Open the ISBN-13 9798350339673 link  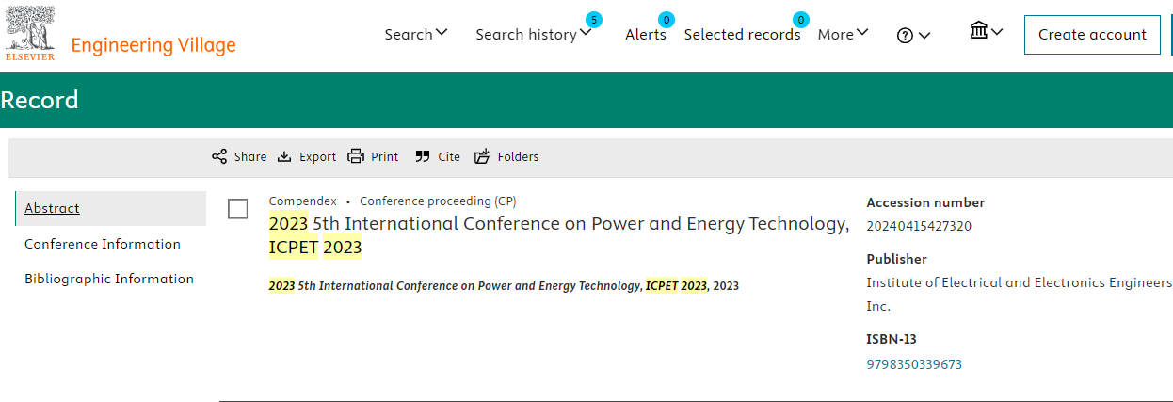[x=914, y=364]
